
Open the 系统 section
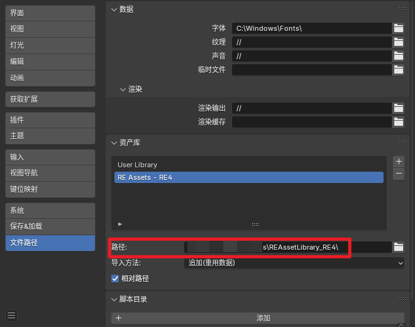pos(50,211)
